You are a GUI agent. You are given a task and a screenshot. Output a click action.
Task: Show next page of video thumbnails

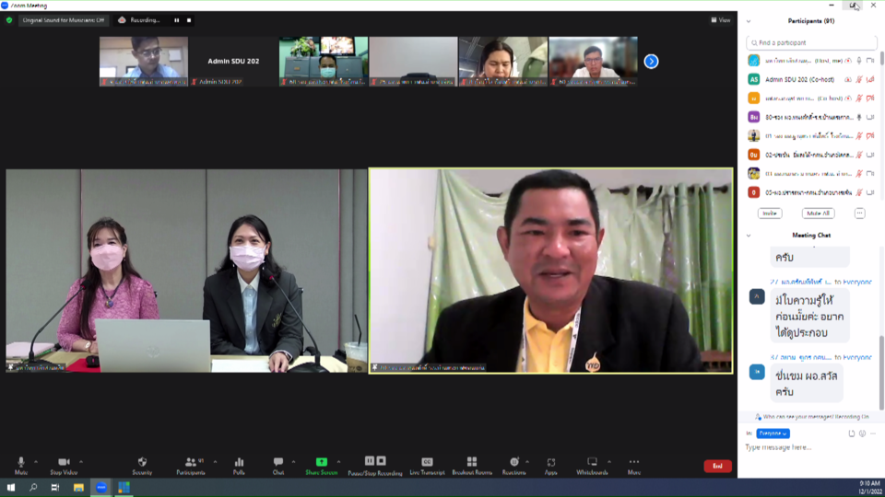tap(651, 62)
